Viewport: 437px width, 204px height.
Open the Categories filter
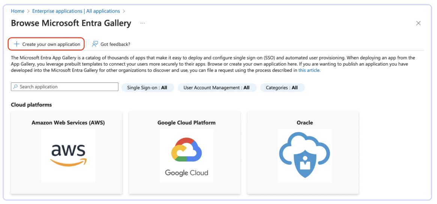pos(282,88)
